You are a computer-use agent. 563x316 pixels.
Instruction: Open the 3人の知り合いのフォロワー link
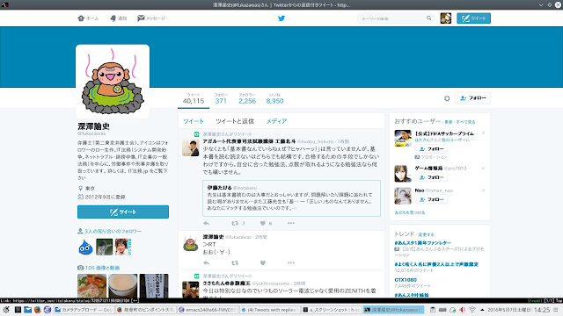click(x=113, y=231)
